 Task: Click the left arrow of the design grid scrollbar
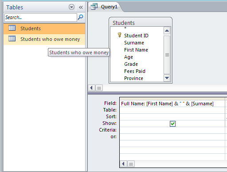tap(123, 164)
